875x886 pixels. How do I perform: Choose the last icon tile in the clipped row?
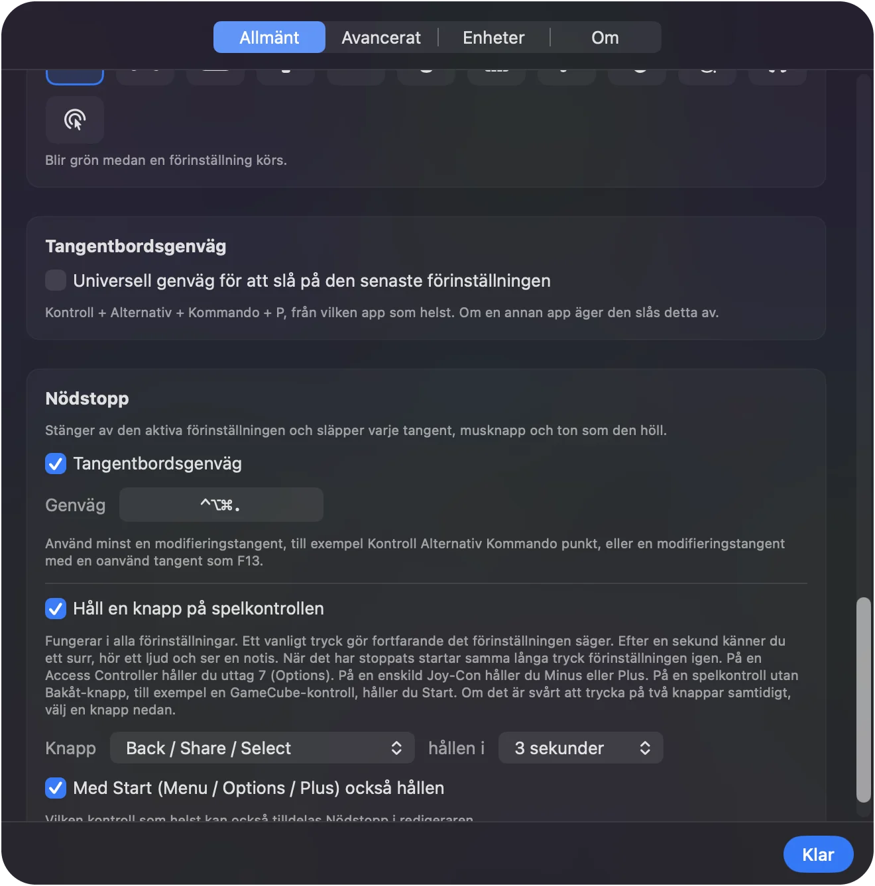[x=778, y=77]
